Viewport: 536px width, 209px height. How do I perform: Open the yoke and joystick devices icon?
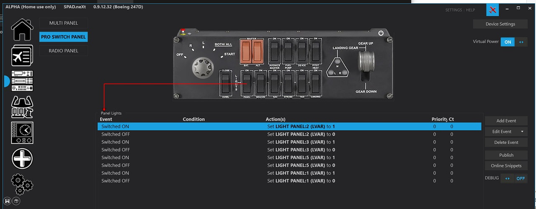coord(22,107)
